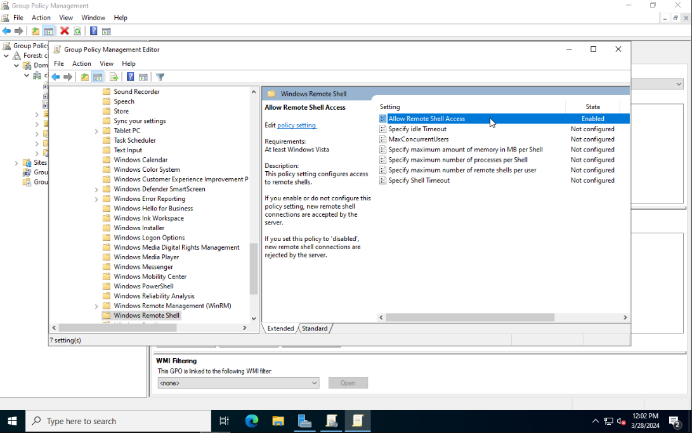Screen dimensions: 692x433
Task: Expand the Tablet PC tree node
Action: point(96,131)
